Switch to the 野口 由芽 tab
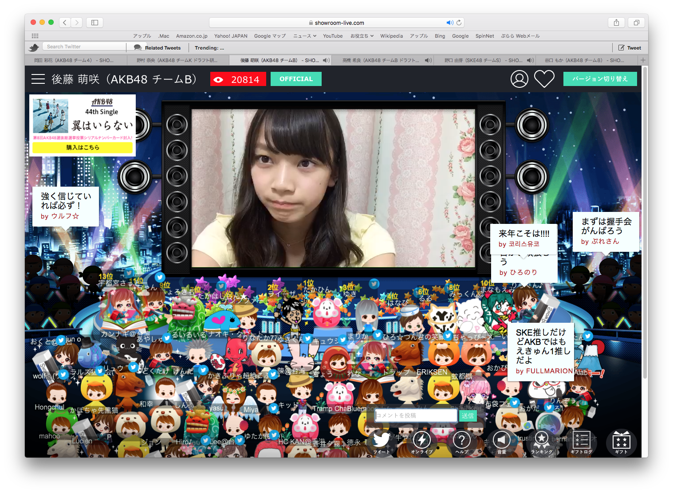Image resolution: width=673 pixels, height=493 pixels. click(484, 60)
